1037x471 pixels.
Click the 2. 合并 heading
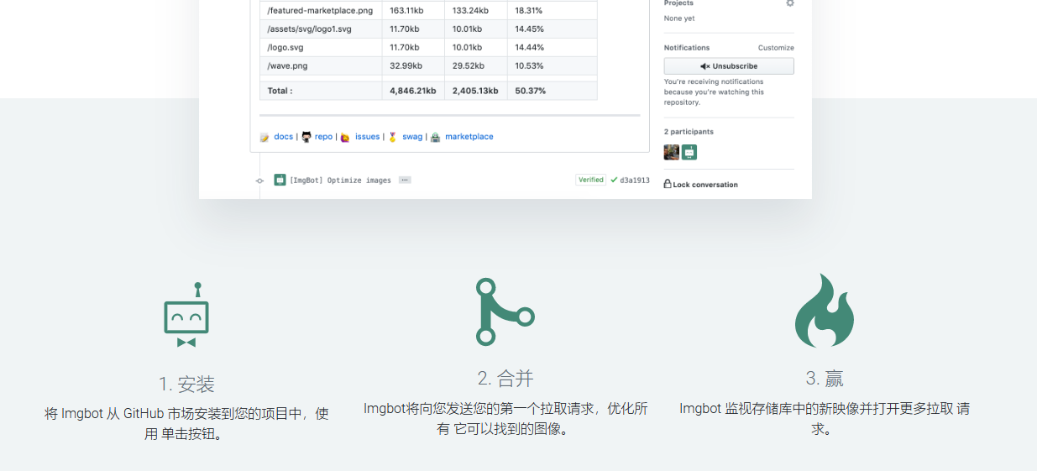(x=505, y=379)
